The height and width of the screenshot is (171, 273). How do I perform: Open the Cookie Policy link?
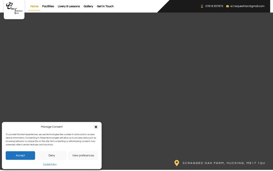tap(50, 164)
